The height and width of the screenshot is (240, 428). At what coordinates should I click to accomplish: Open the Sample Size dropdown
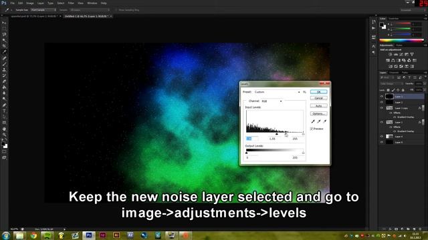(x=43, y=10)
